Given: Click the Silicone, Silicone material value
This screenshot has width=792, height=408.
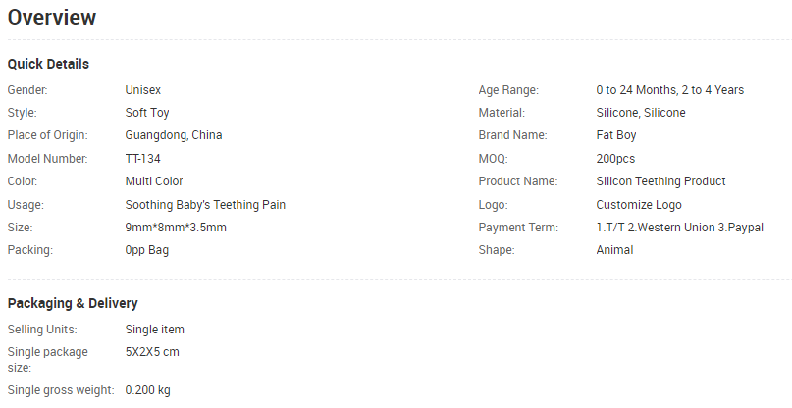Looking at the screenshot, I should (641, 113).
